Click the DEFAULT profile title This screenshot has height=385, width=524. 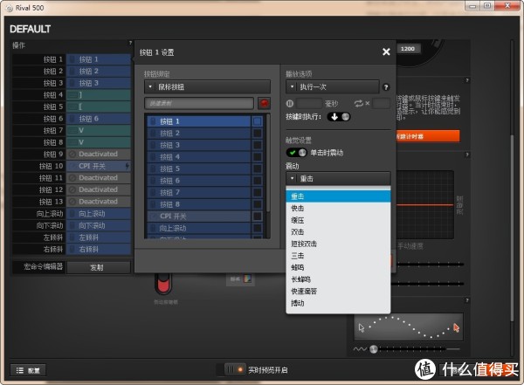click(x=30, y=29)
